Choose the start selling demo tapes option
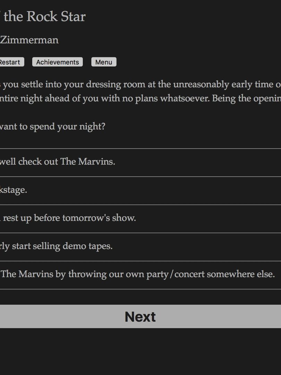Image resolution: width=281 pixels, height=375 pixels. pyautogui.click(x=56, y=246)
